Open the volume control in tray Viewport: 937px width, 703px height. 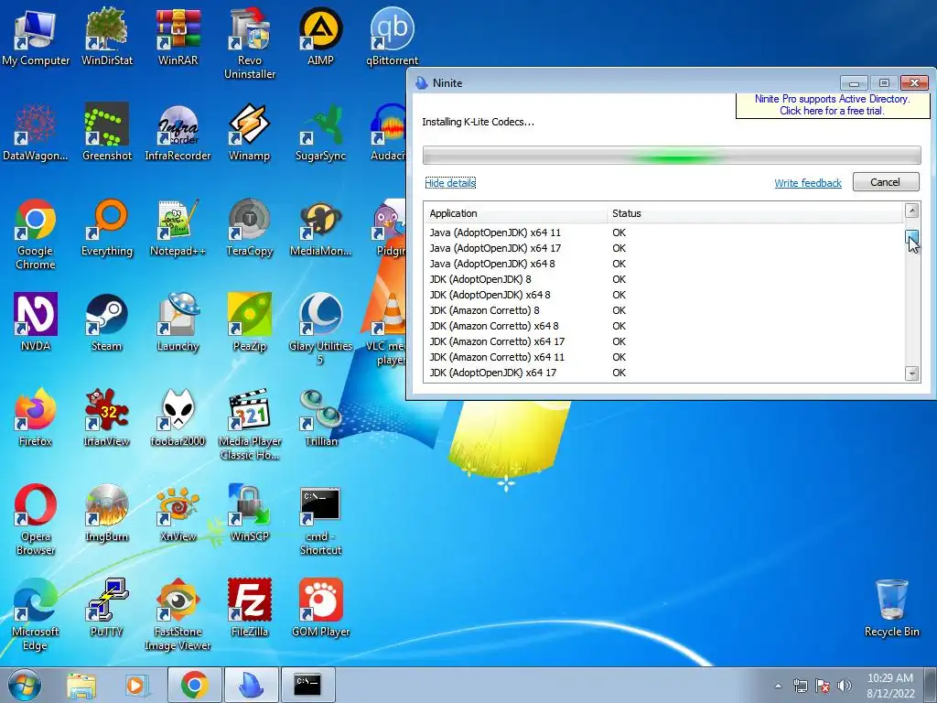(x=845, y=686)
